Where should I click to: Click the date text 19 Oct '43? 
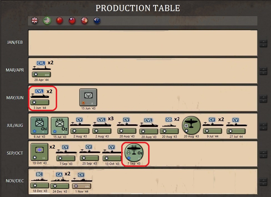click(x=40, y=163)
